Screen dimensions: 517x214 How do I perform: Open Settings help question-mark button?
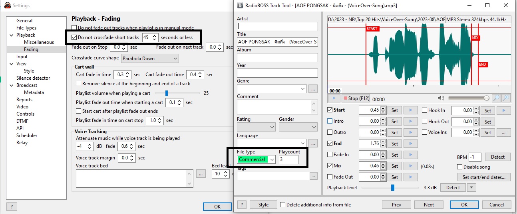[x=12, y=206]
